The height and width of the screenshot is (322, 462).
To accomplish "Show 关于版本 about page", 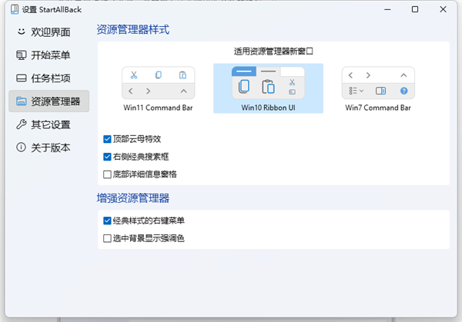I will point(49,148).
